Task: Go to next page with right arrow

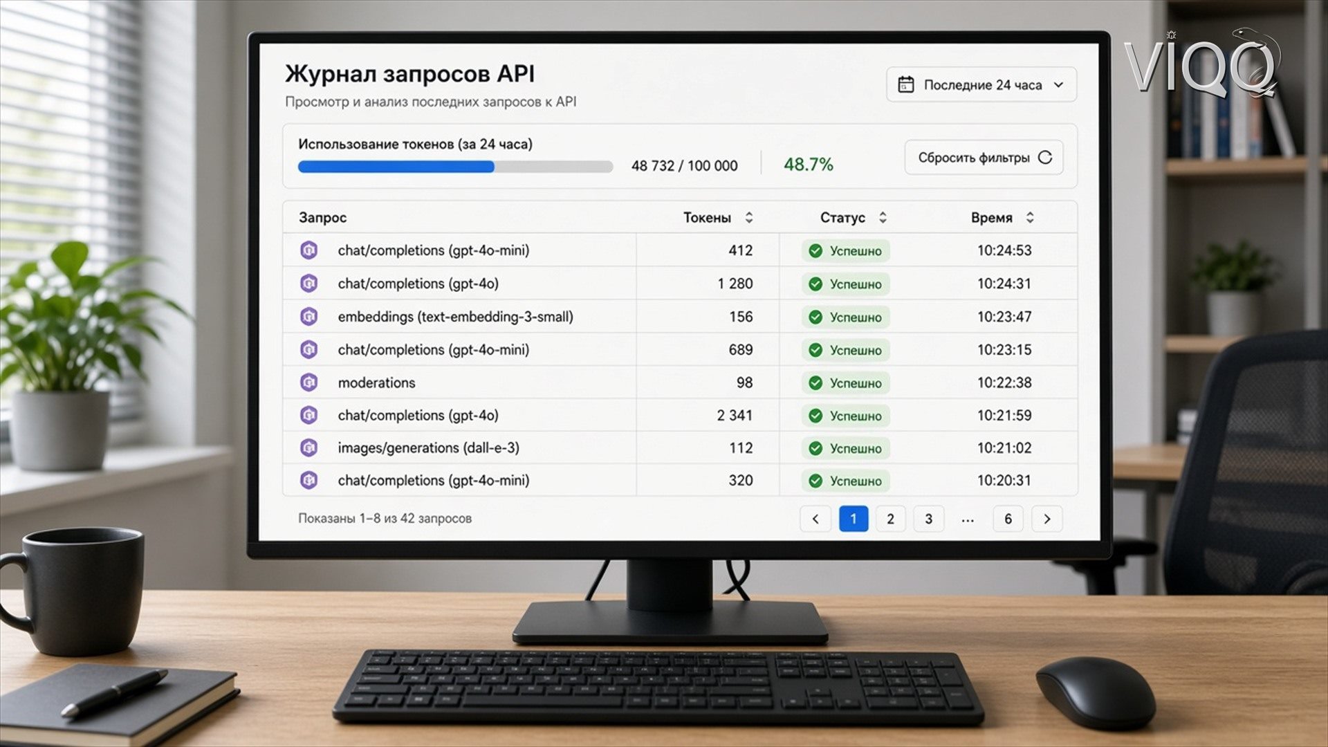Action: point(1047,519)
